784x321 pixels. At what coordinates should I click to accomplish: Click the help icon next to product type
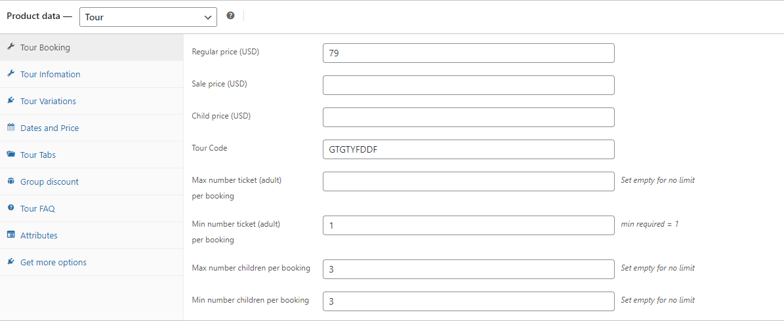[x=230, y=16]
